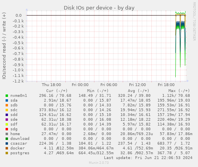Click the graph title 'Disk IOs per device - by day'
The image size is (198, 167).
[99, 8]
